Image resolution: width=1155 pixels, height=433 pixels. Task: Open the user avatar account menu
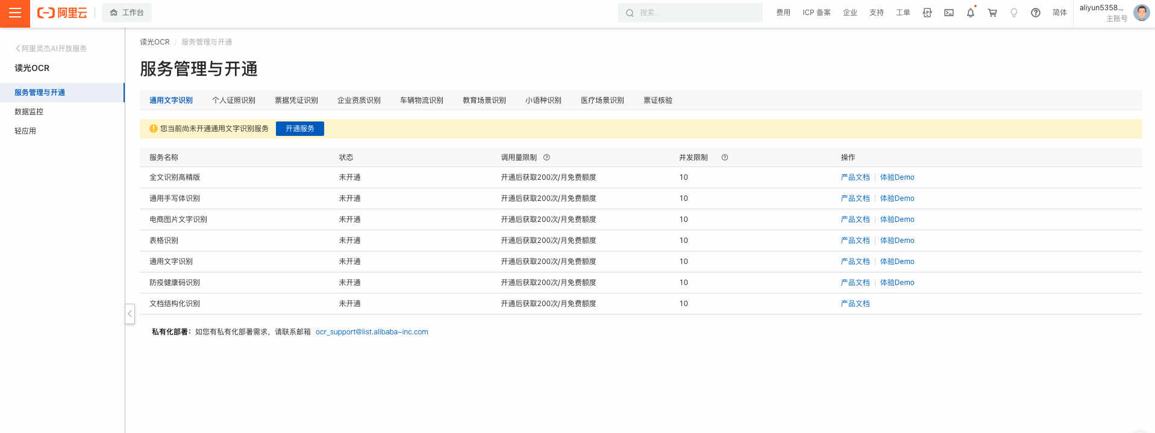[1141, 13]
